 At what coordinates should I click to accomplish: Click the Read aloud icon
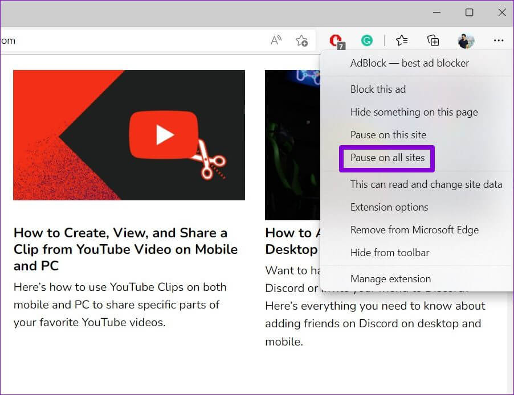tap(276, 40)
